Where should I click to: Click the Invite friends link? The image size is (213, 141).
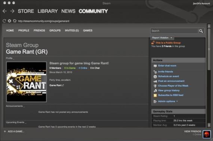pos(166,72)
